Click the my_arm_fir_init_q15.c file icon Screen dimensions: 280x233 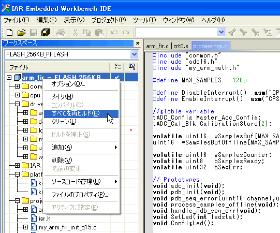click(34, 227)
